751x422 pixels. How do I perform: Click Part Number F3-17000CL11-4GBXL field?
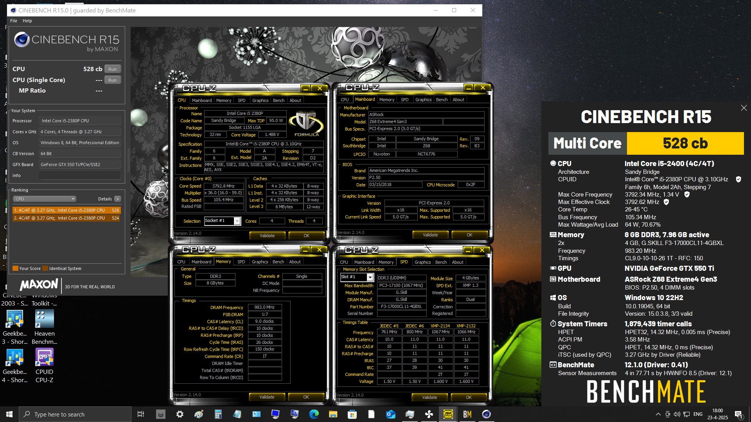(x=401, y=307)
